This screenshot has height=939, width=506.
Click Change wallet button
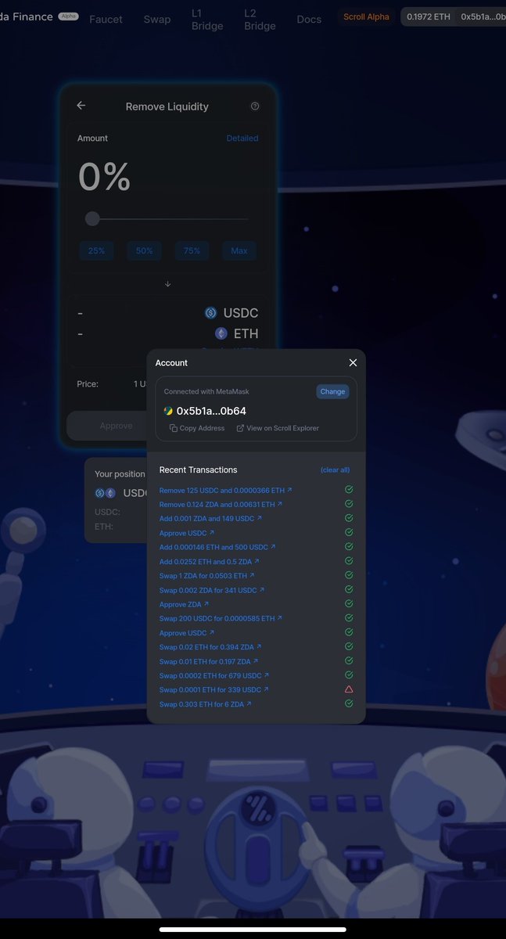pos(332,391)
